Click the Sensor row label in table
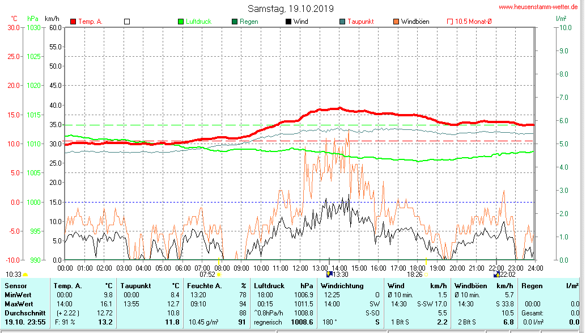This screenshot has width=586, height=333. click(16, 286)
